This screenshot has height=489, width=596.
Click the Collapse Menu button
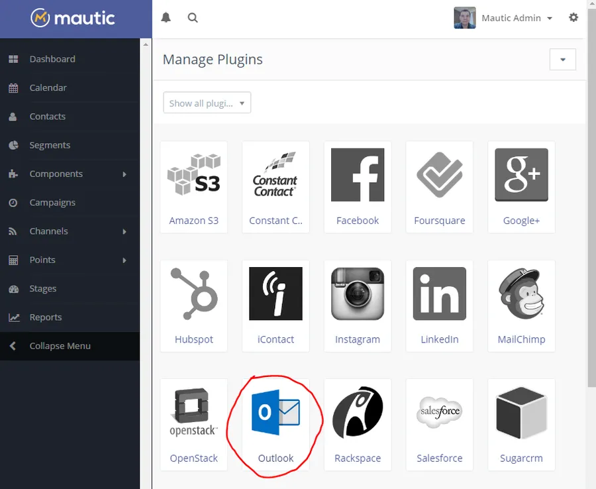click(x=70, y=346)
